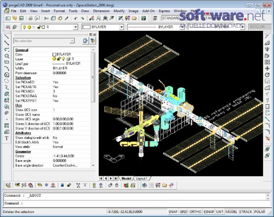Click the first-tab navigation arrow
The width and height of the screenshot is (274, 217).
(x=101, y=178)
